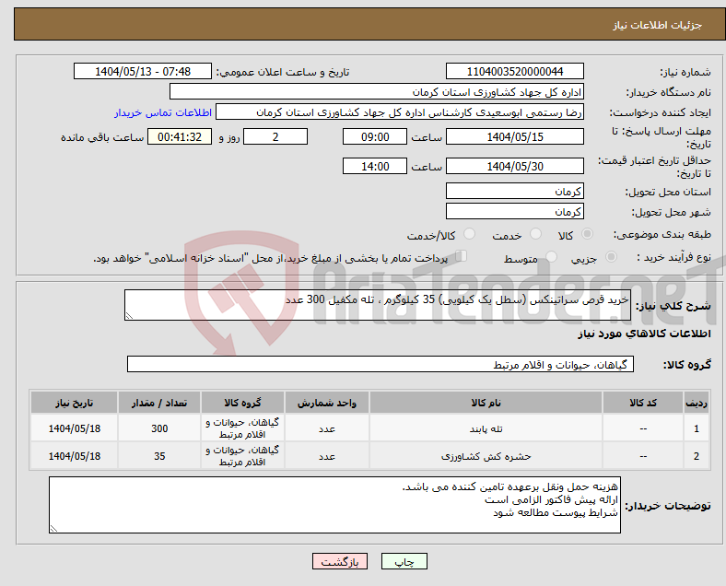The width and height of the screenshot is (726, 586).
Task: Click the announcement date field 1404/05/13 - 07:48
Action: coord(143,71)
